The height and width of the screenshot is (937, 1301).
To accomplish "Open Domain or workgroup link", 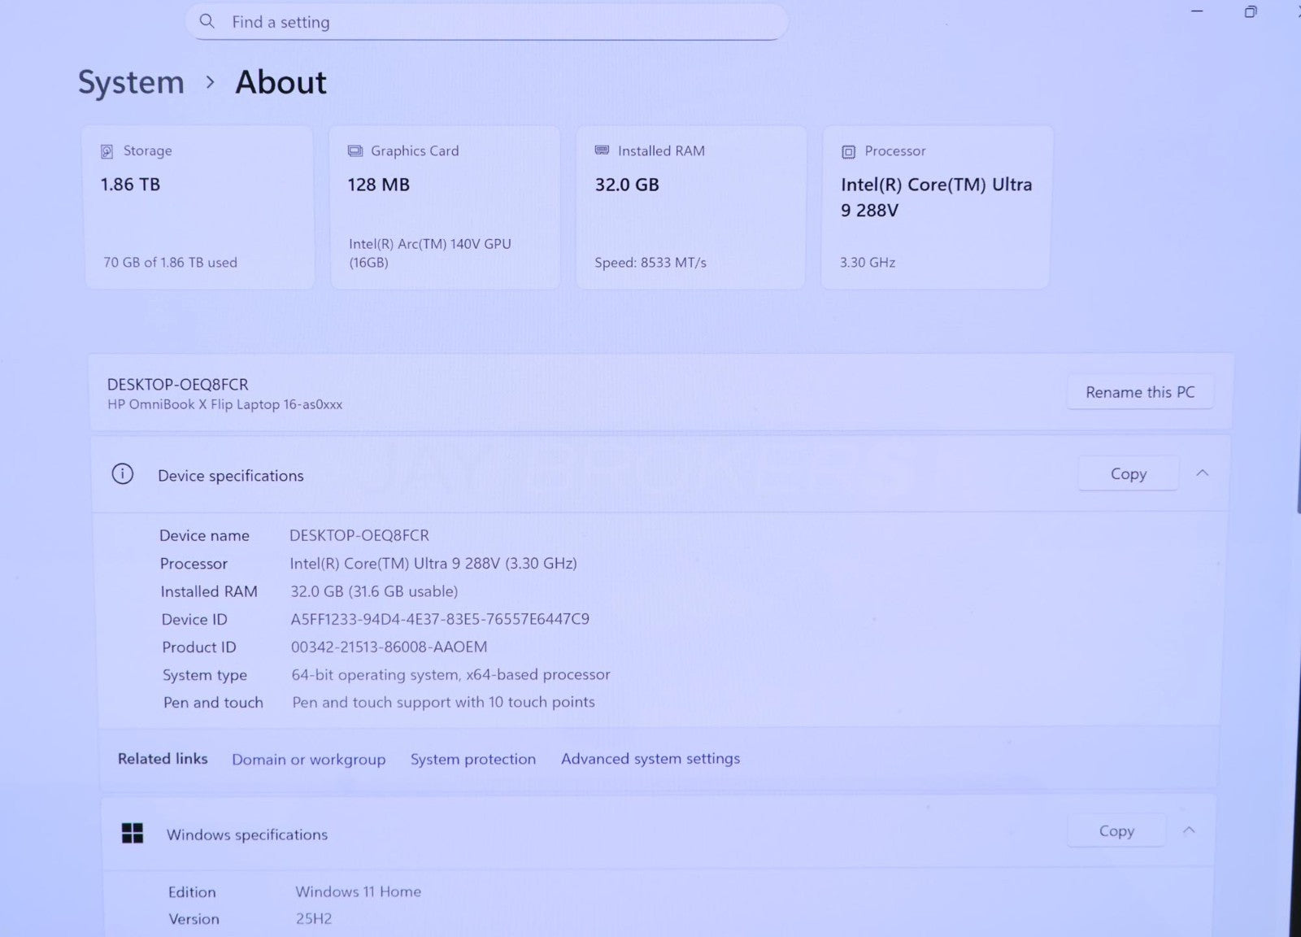I will point(308,759).
